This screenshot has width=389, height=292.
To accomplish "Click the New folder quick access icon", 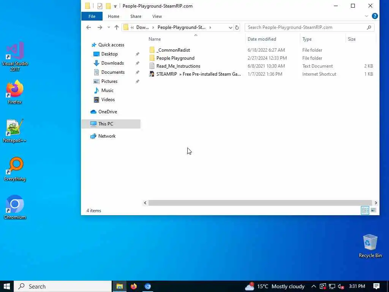I will 108,6.
